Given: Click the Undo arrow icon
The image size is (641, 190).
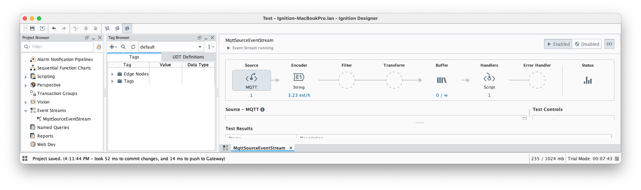Looking at the screenshot, I should (54, 28).
